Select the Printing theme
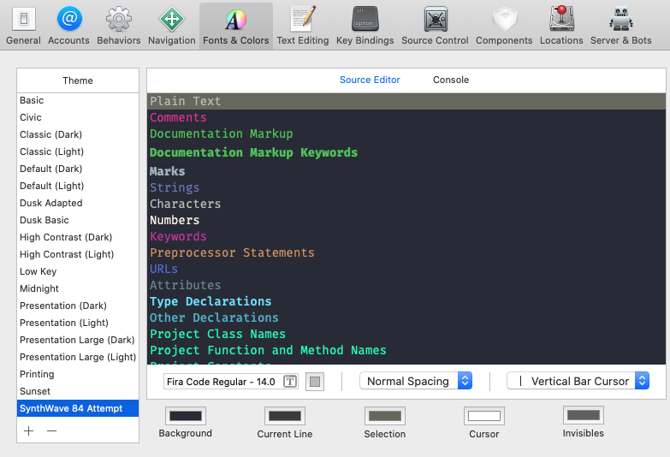The image size is (670, 457). (78, 374)
